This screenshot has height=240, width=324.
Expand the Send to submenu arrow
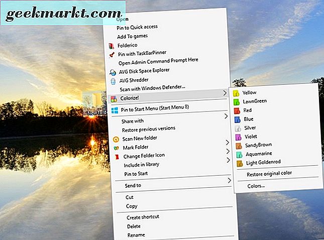tap(229, 180)
